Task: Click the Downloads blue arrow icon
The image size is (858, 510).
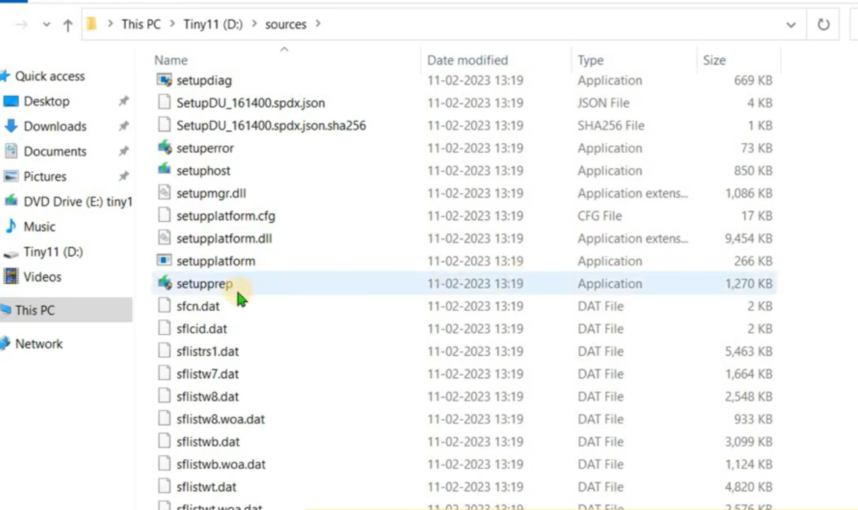Action: click(x=11, y=126)
